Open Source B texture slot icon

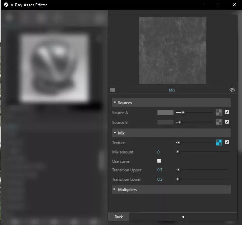(219, 122)
